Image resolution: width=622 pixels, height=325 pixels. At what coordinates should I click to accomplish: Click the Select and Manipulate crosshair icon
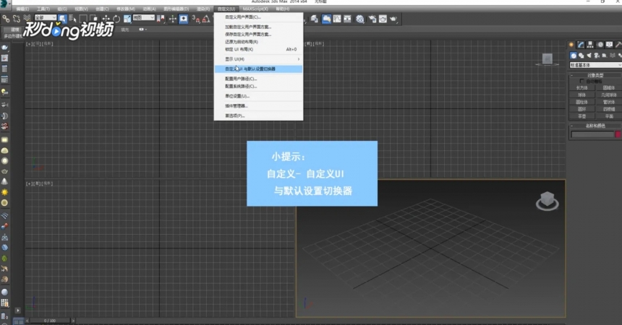(173, 19)
